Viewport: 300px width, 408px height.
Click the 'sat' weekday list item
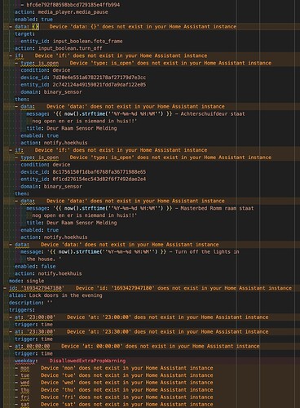click(x=24, y=404)
